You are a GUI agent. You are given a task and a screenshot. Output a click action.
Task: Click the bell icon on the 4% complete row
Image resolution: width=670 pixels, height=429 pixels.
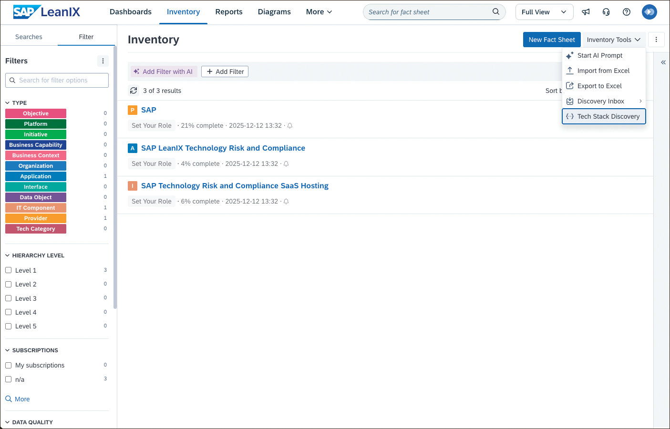pyautogui.click(x=286, y=164)
